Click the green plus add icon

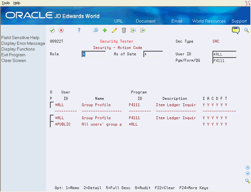click(x=105, y=30)
